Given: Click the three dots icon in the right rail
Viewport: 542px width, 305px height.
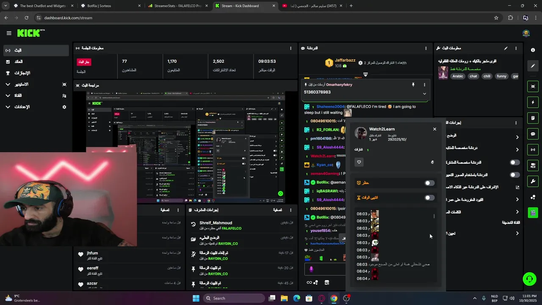Looking at the screenshot, I should pos(533,197).
